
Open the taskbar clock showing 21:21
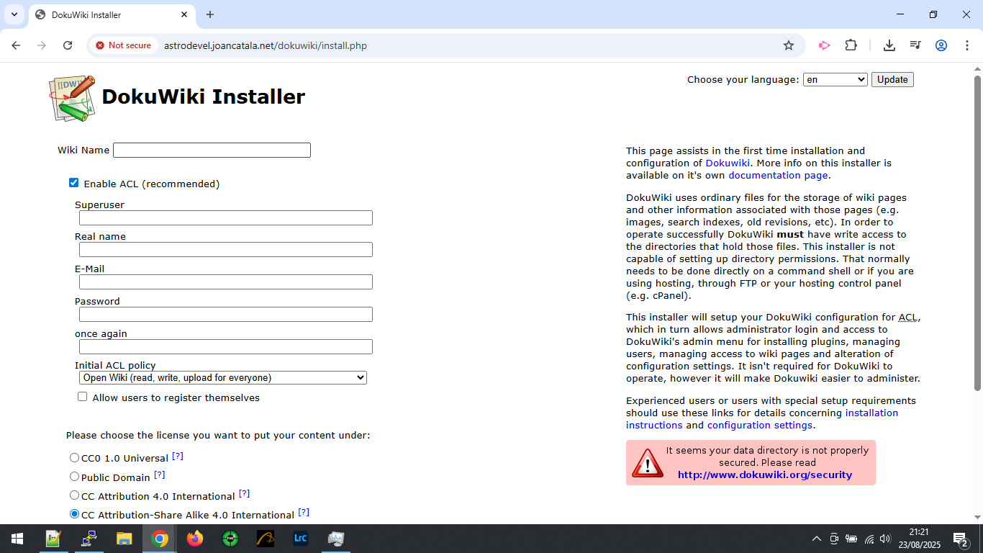[x=918, y=539]
